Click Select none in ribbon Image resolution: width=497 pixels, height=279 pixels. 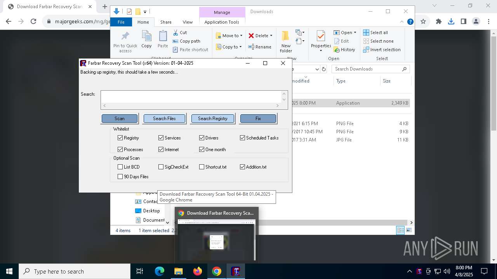point(378,41)
